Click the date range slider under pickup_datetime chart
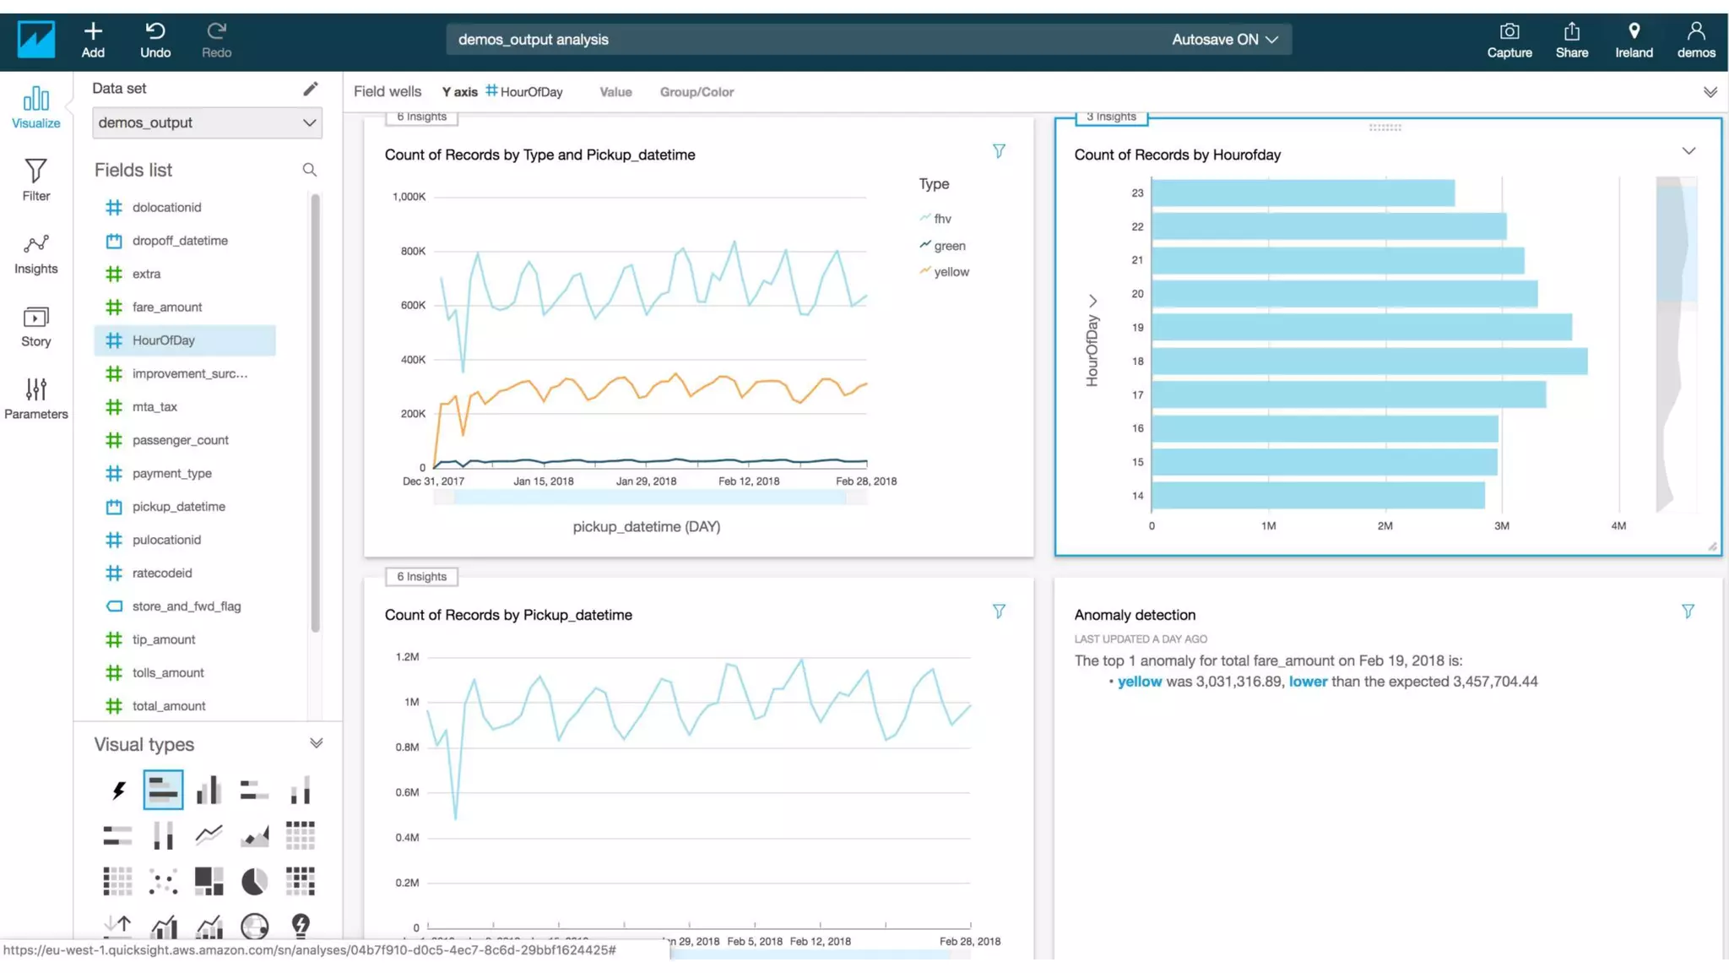The image size is (1729, 973). [x=649, y=498]
